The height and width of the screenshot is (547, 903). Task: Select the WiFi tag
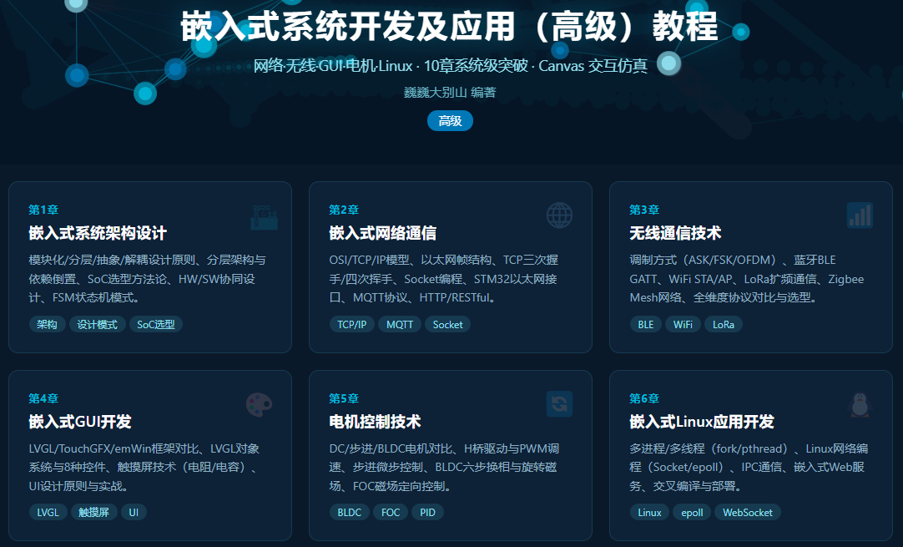click(x=683, y=325)
